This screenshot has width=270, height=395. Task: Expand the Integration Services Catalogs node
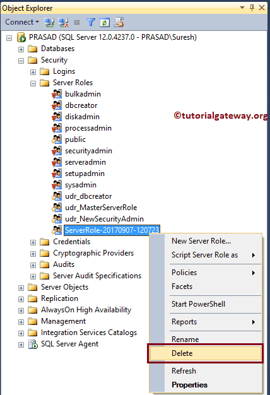click(x=21, y=334)
